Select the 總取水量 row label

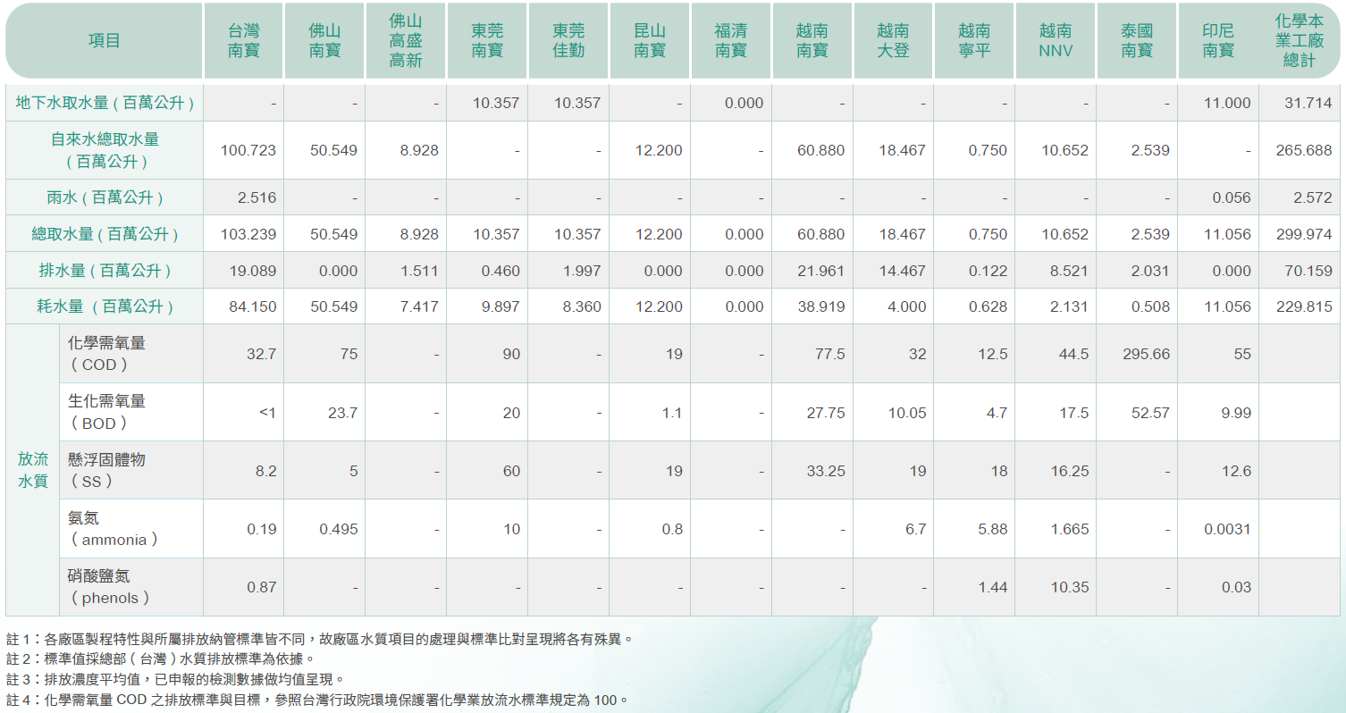pos(105,234)
